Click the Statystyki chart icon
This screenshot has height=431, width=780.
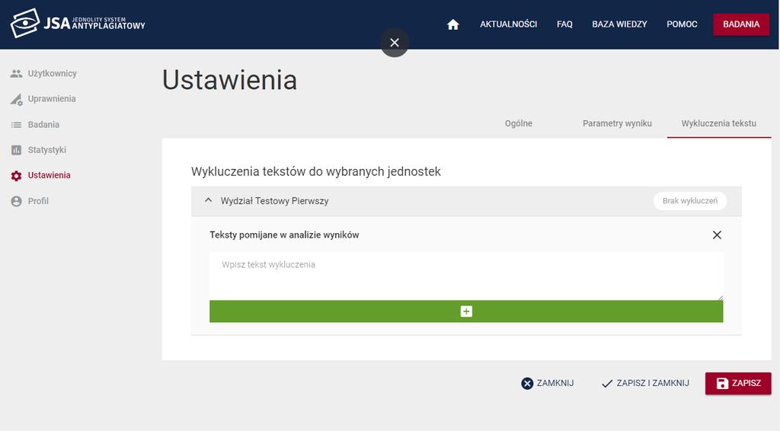[17, 150]
